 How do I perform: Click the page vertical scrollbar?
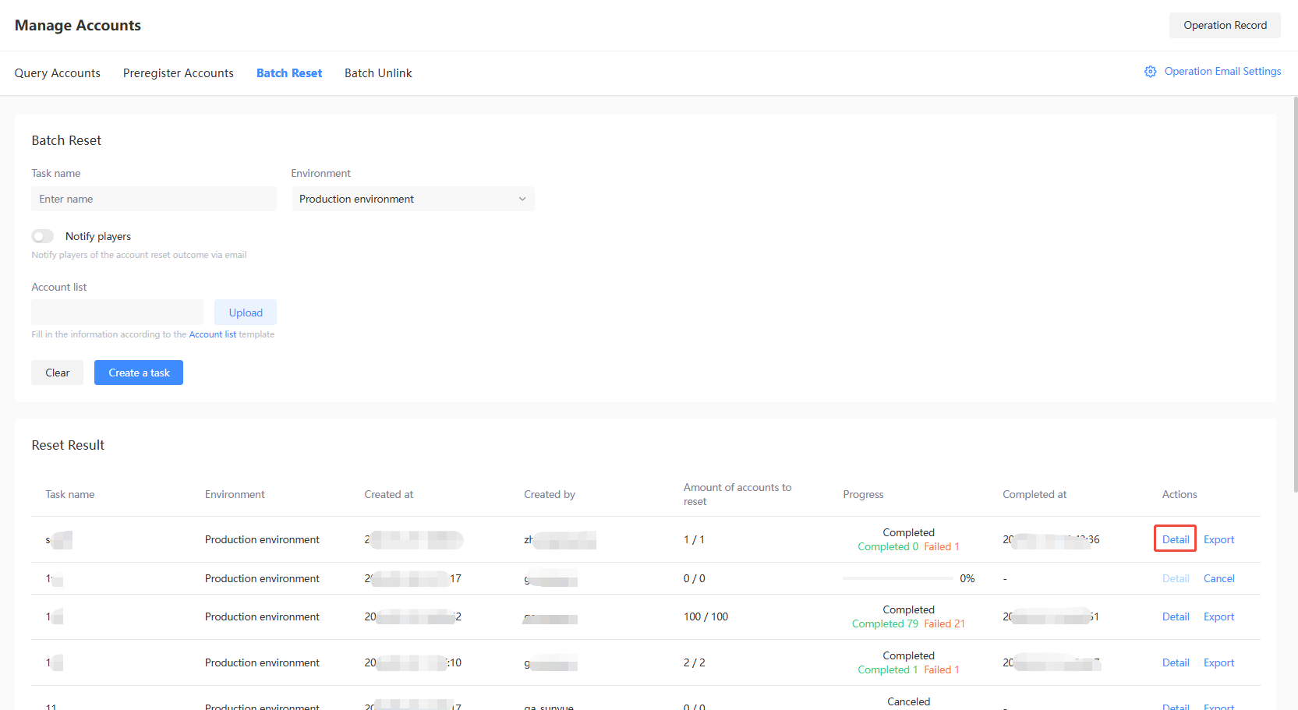click(x=1295, y=294)
